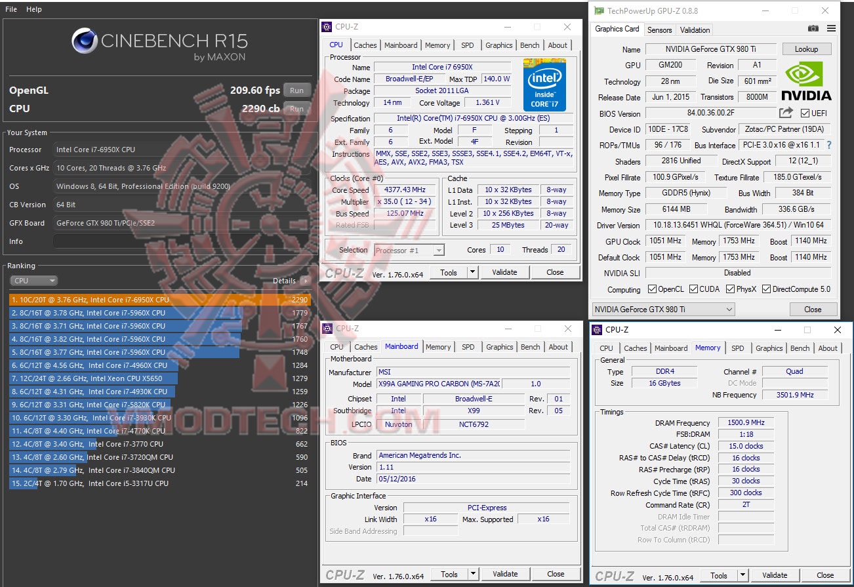Click the NVIDIA SLI status field Disabled

[739, 273]
